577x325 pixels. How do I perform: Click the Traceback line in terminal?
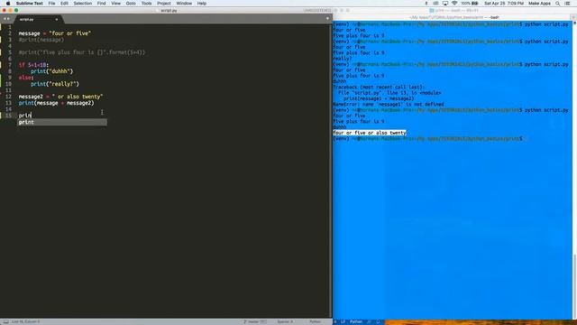(379, 88)
